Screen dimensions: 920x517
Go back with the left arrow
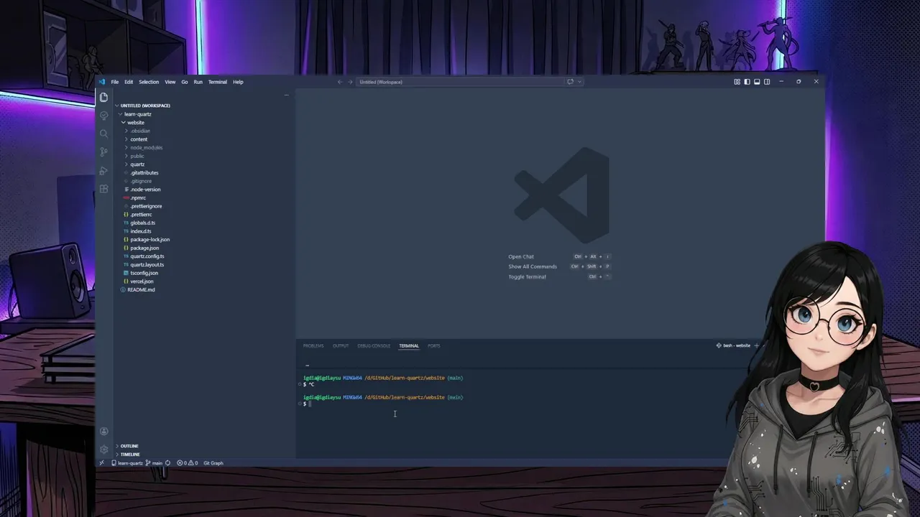(340, 82)
